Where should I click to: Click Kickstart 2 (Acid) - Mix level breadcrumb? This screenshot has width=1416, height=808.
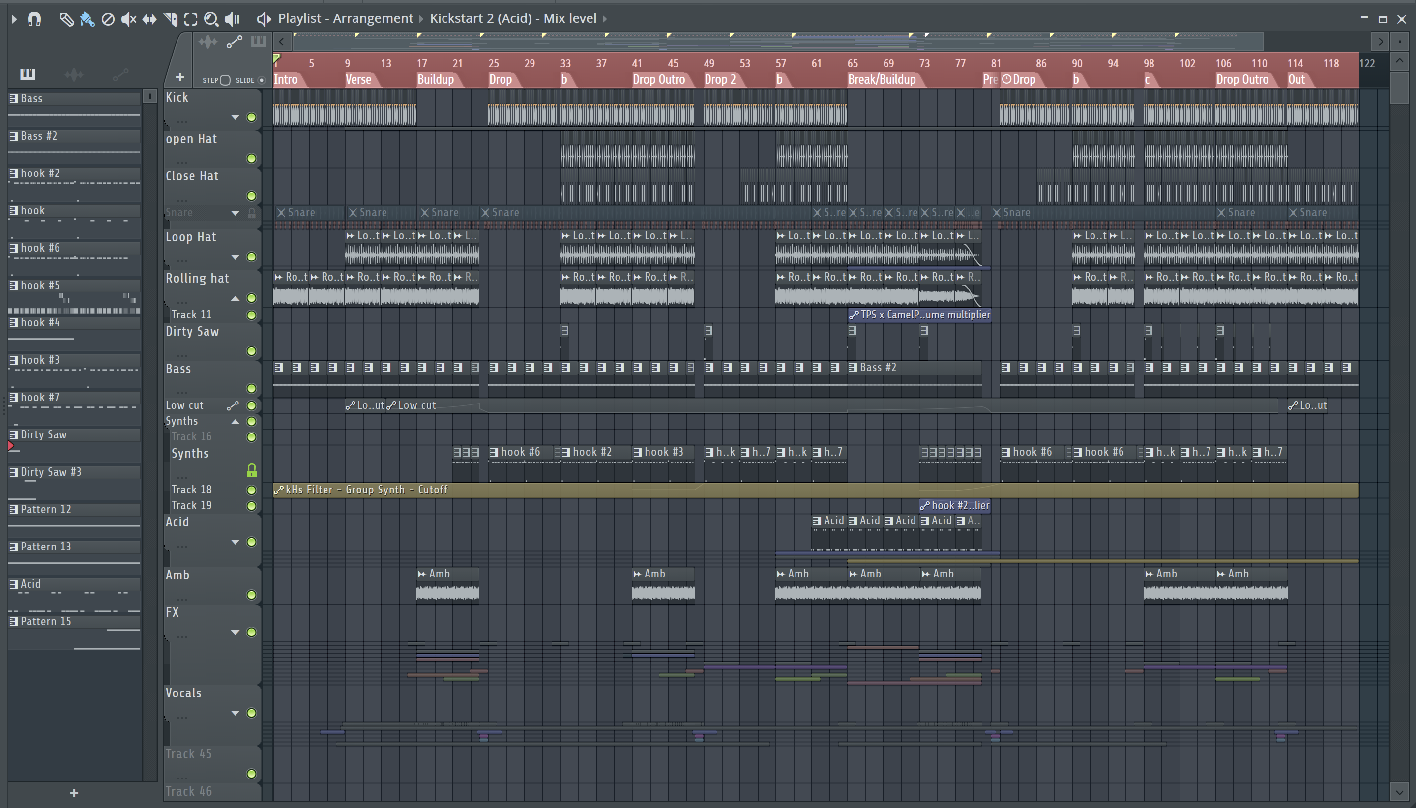click(x=513, y=18)
